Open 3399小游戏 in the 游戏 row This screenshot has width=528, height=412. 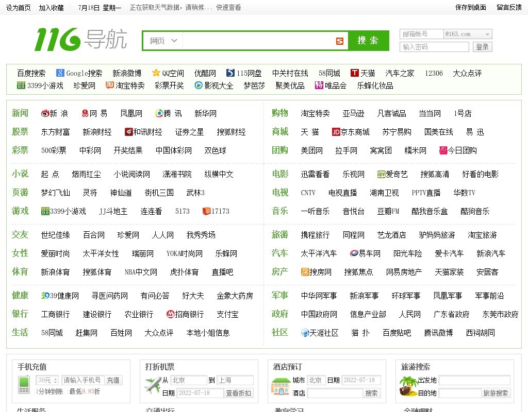(63, 211)
